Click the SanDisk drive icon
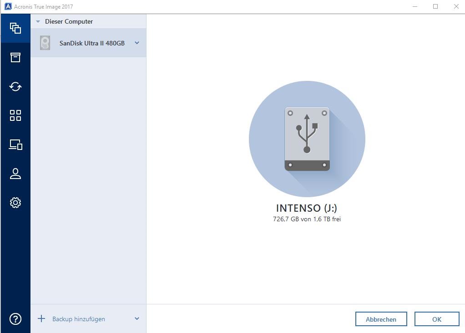The height and width of the screenshot is (333, 465). [x=45, y=43]
